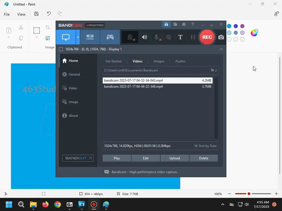Zoom out with Paint minus button
The width and height of the screenshot is (282, 211).
coord(229,194)
